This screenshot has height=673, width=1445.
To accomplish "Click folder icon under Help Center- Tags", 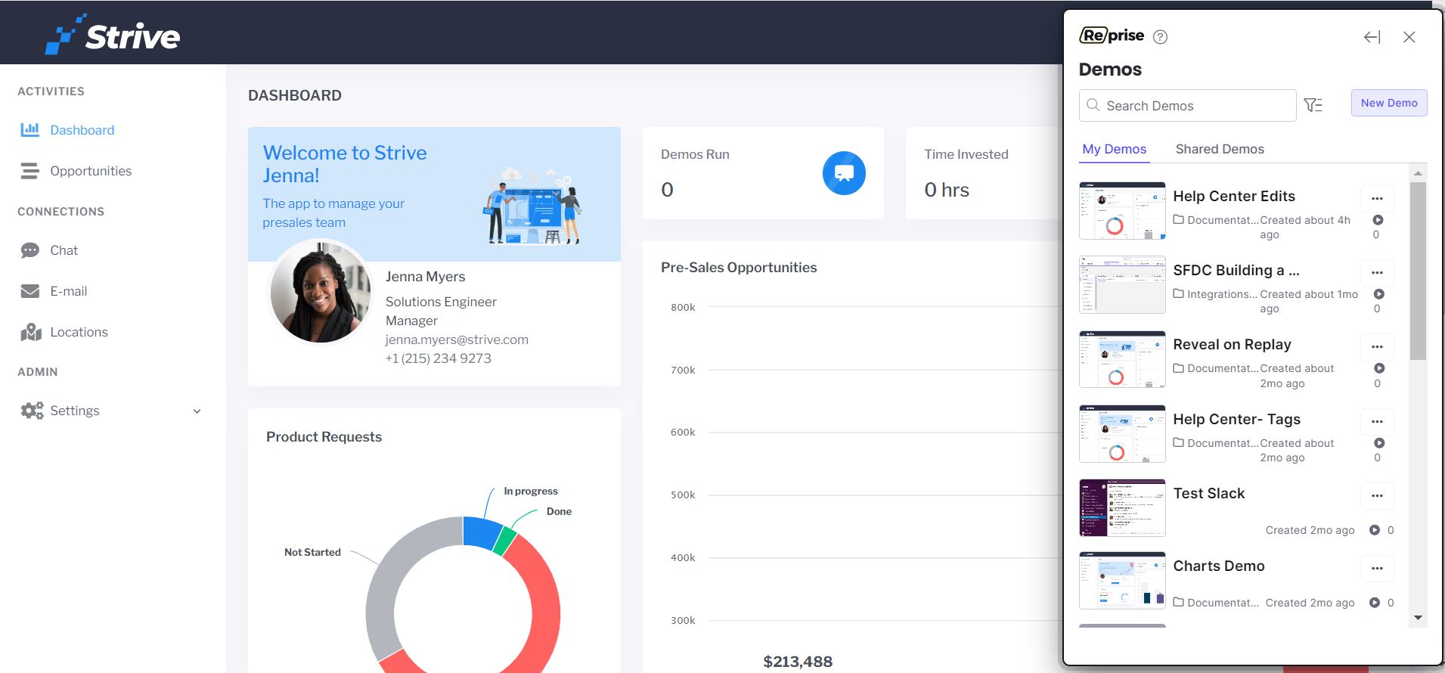I will tap(1178, 442).
